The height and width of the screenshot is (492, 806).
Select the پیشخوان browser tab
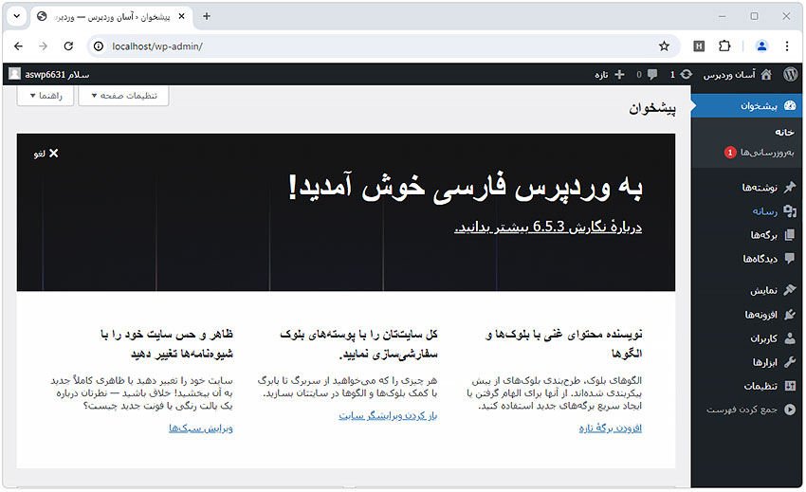(112, 16)
